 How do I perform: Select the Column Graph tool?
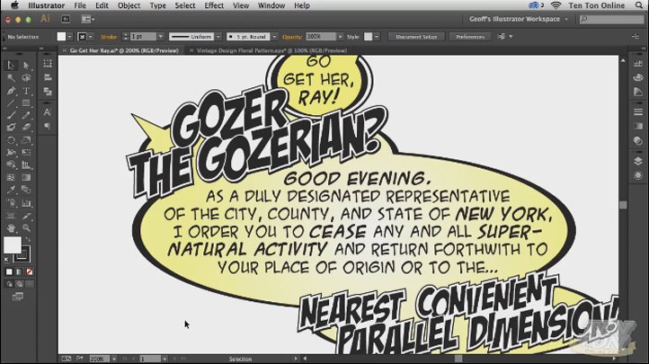(x=26, y=203)
